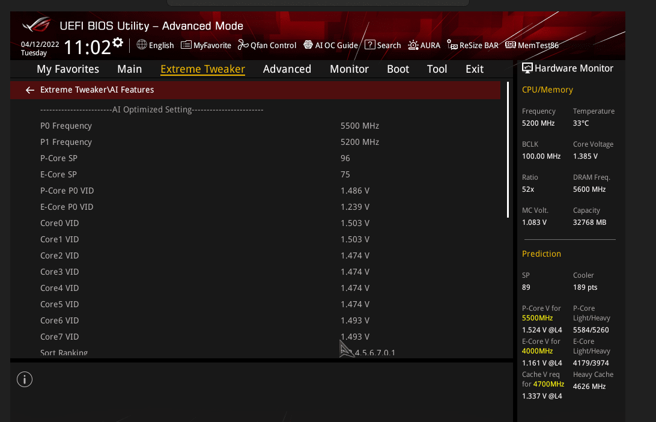This screenshot has width=656, height=422.
Task: Select the Core1 VID row
Action: (x=255, y=239)
